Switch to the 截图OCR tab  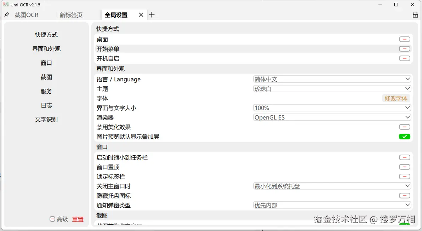click(27, 15)
